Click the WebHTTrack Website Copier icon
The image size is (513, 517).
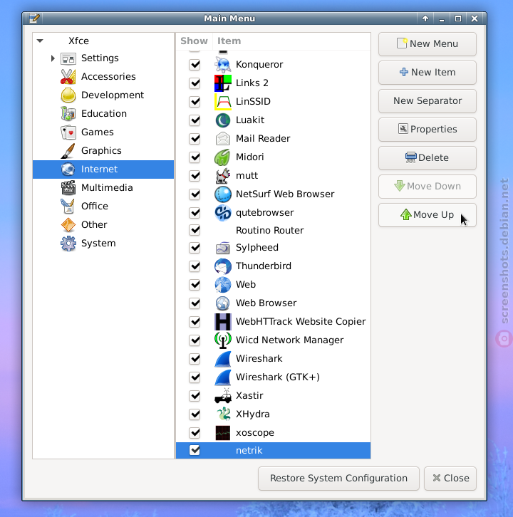pyautogui.click(x=223, y=321)
